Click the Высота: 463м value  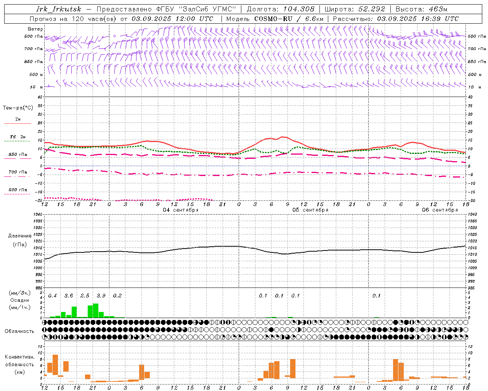[x=421, y=9]
